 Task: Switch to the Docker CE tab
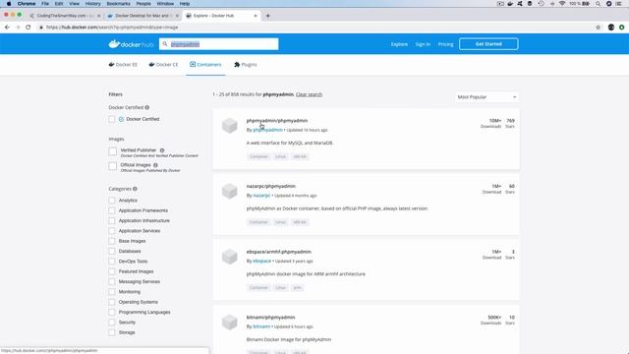pos(164,65)
